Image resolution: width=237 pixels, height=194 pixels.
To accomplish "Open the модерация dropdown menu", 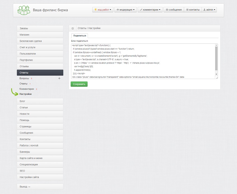I will 125,10.
